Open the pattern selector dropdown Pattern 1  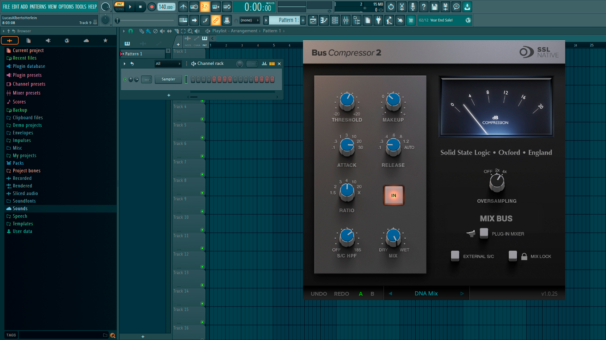285,20
